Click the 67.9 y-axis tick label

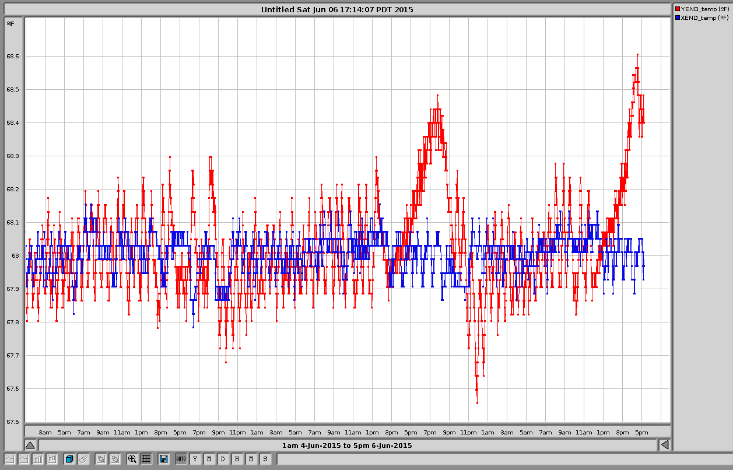(x=13, y=289)
